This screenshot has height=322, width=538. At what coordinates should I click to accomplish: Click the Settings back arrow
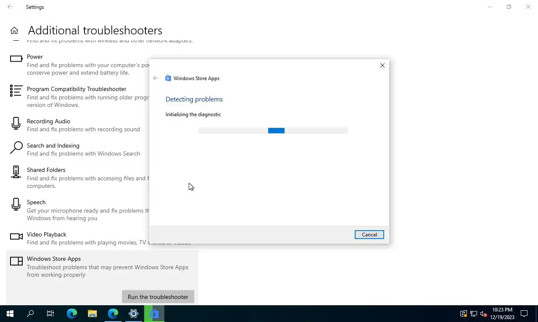click(10, 7)
